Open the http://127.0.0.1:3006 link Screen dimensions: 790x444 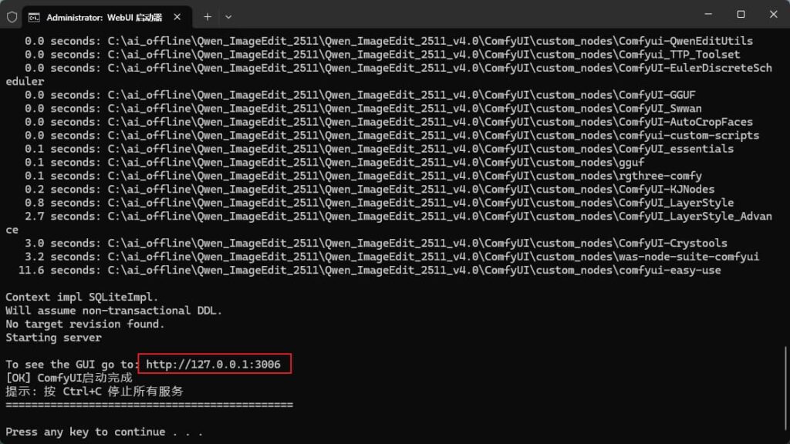coord(214,365)
